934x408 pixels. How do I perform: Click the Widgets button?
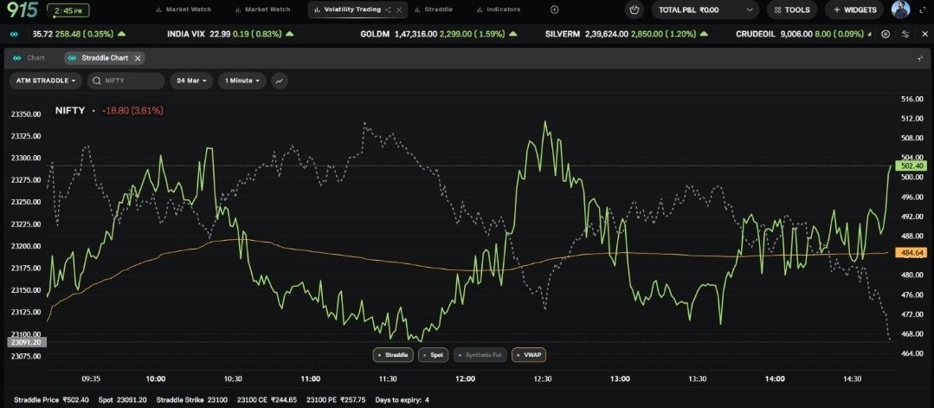pos(854,10)
